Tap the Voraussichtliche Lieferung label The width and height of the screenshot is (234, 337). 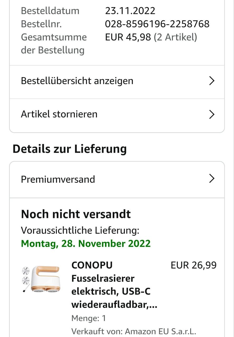80,230
